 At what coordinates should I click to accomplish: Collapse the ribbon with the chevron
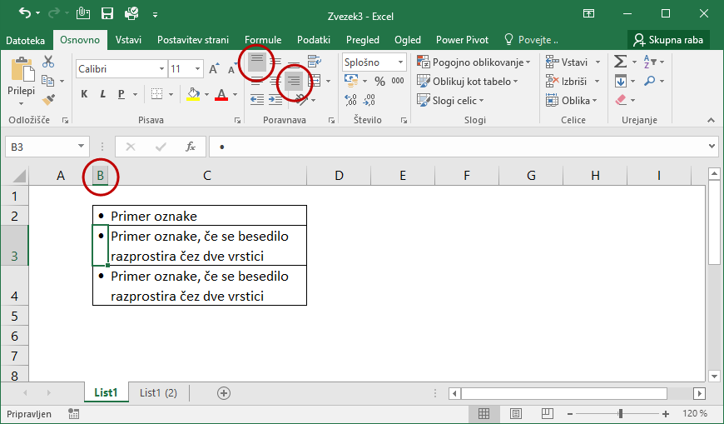point(711,120)
